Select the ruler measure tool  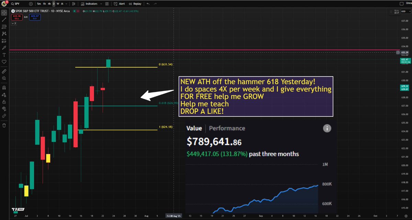4,71
